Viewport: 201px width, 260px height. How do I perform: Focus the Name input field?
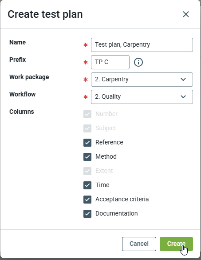(142, 45)
